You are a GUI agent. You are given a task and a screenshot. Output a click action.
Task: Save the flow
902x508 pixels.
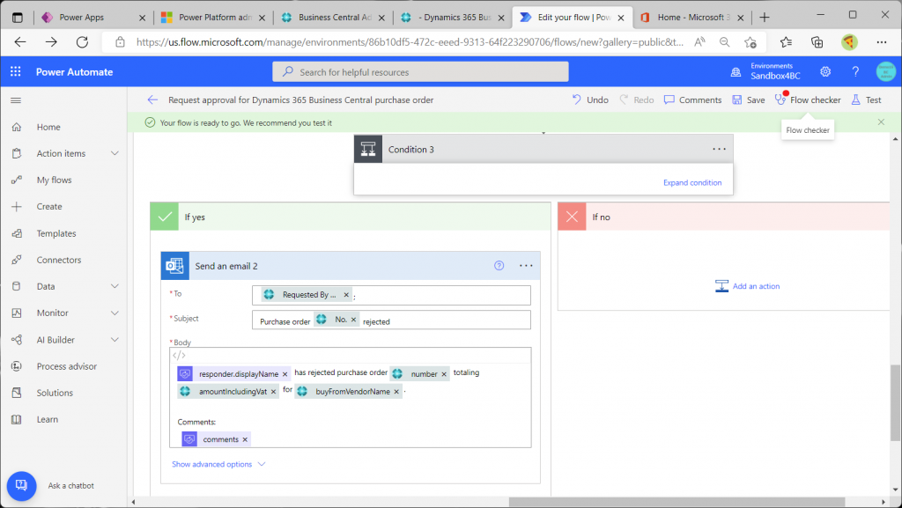coord(749,100)
